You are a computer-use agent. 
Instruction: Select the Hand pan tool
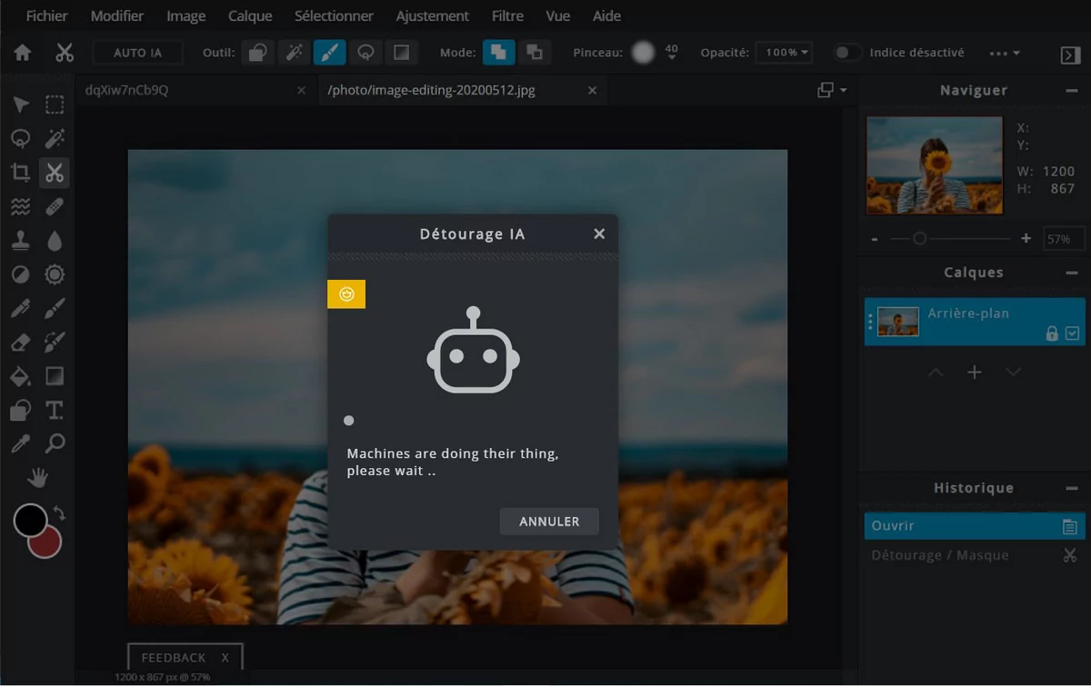point(37,477)
